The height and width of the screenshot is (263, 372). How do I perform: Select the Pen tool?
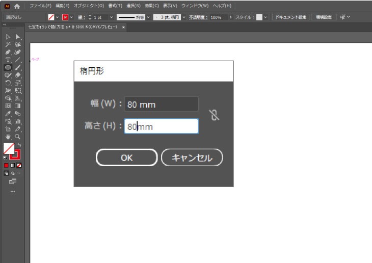(8, 52)
